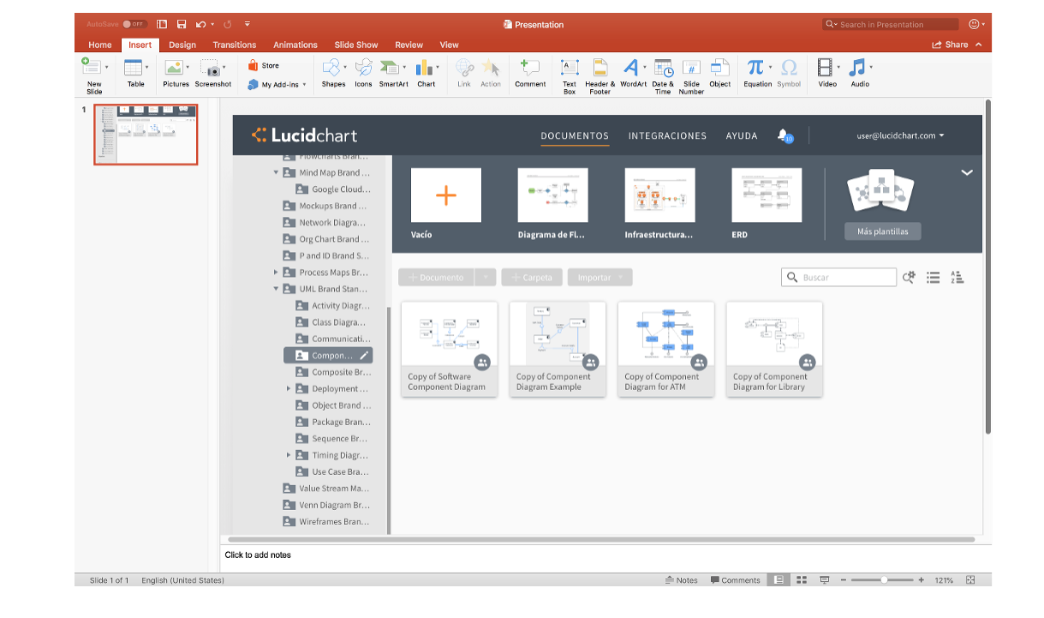The width and height of the screenshot is (1044, 618).
Task: Fit slide to current window
Action: tap(970, 580)
